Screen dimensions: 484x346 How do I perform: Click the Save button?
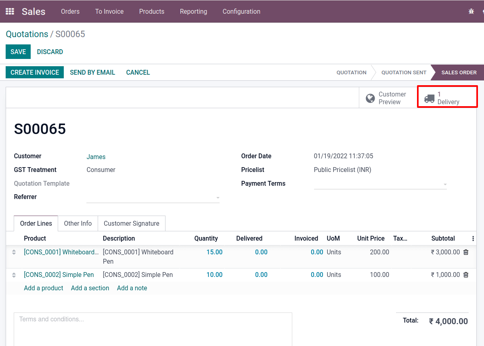[x=18, y=52]
